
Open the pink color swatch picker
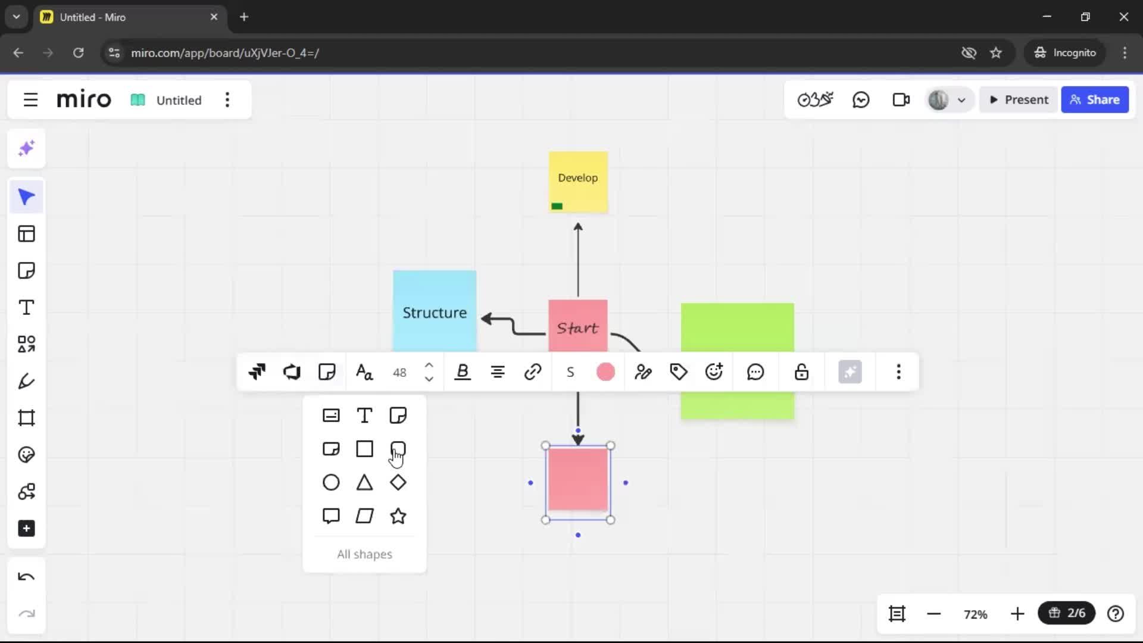[605, 372]
